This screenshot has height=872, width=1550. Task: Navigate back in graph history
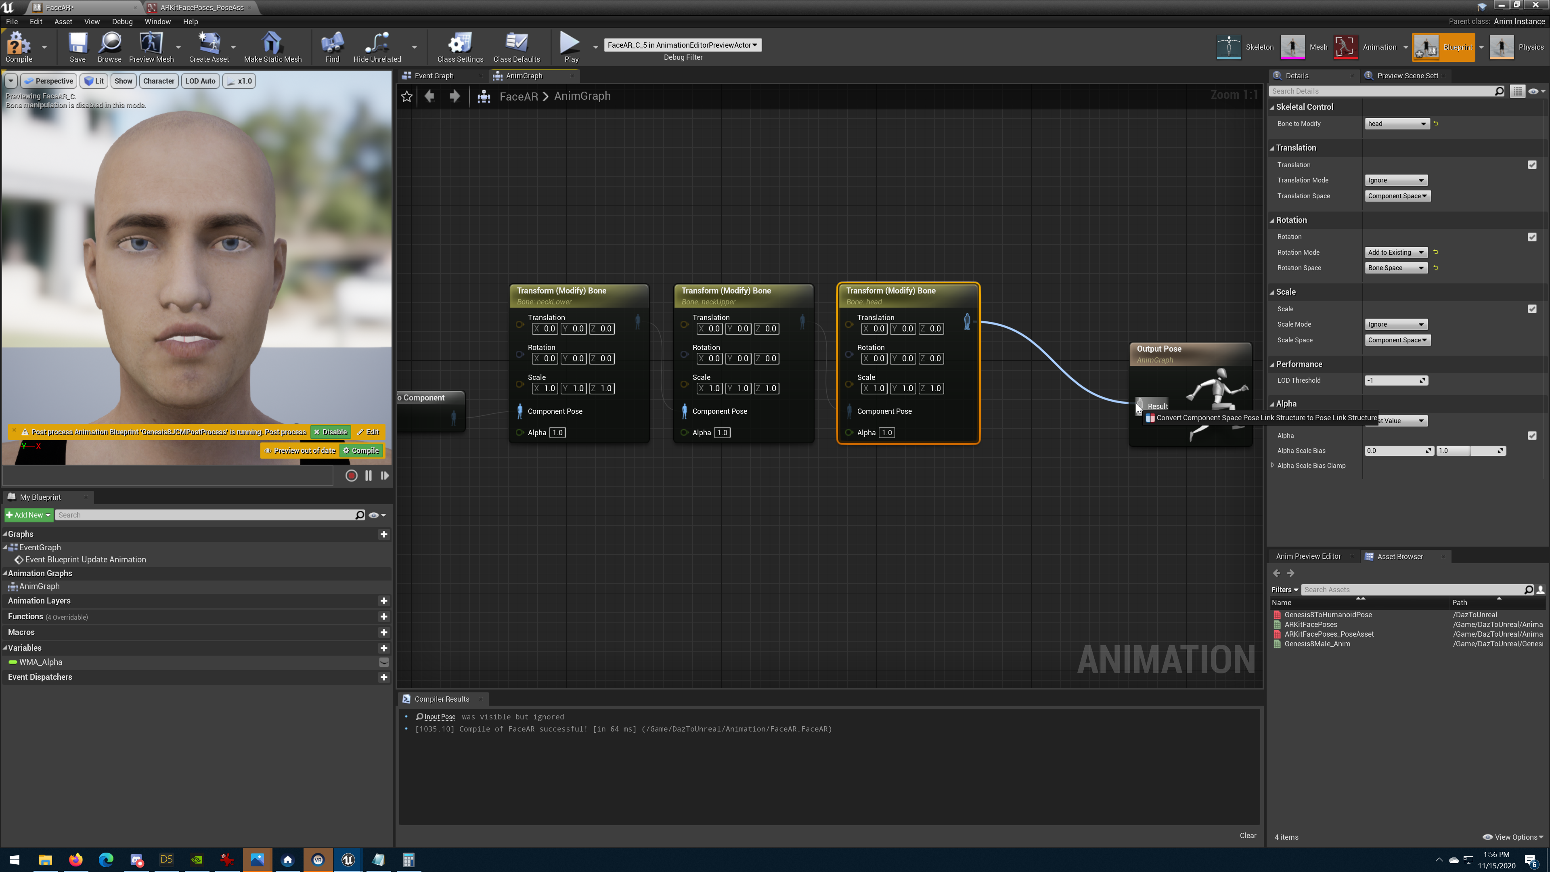[x=429, y=96]
